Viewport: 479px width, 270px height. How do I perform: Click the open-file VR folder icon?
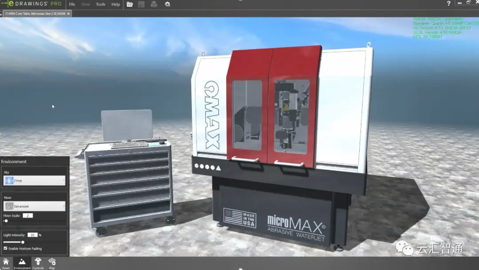[x=130, y=4]
